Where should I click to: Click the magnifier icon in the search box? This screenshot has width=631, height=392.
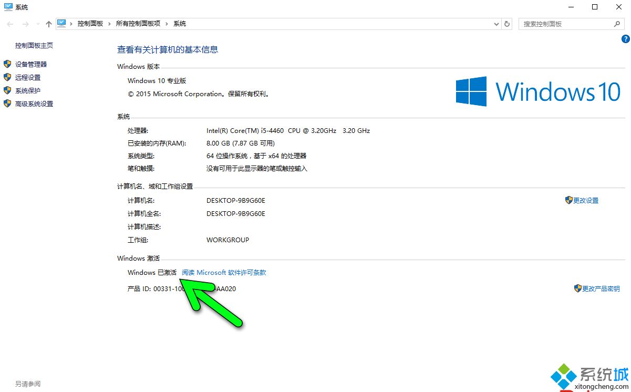point(617,24)
